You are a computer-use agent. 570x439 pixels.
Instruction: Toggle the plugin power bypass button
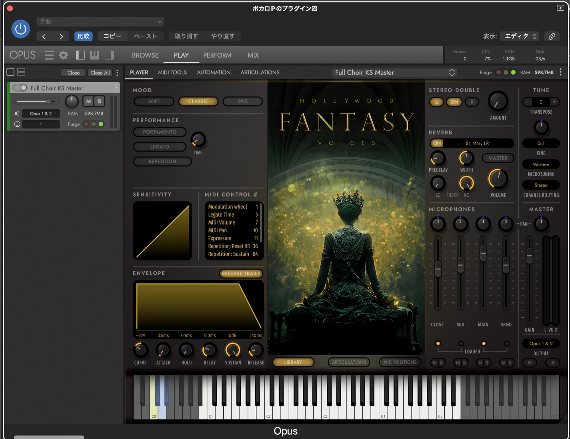click(21, 29)
